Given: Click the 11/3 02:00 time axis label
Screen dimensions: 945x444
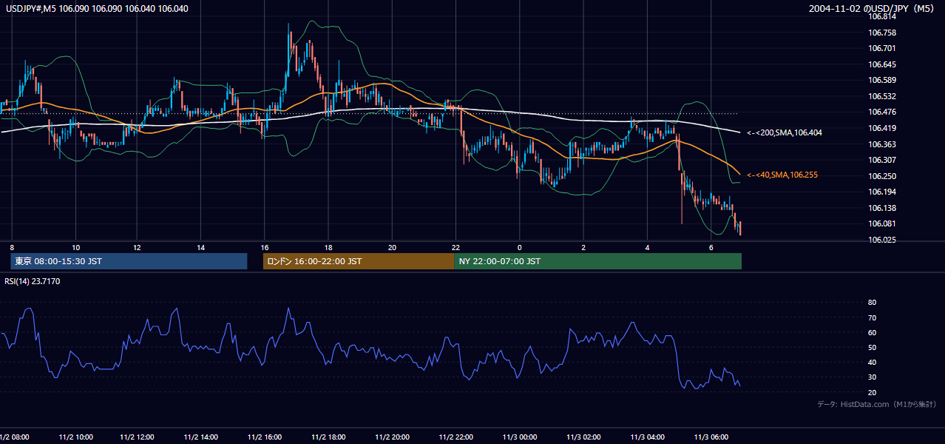Looking at the screenshot, I should point(585,437).
